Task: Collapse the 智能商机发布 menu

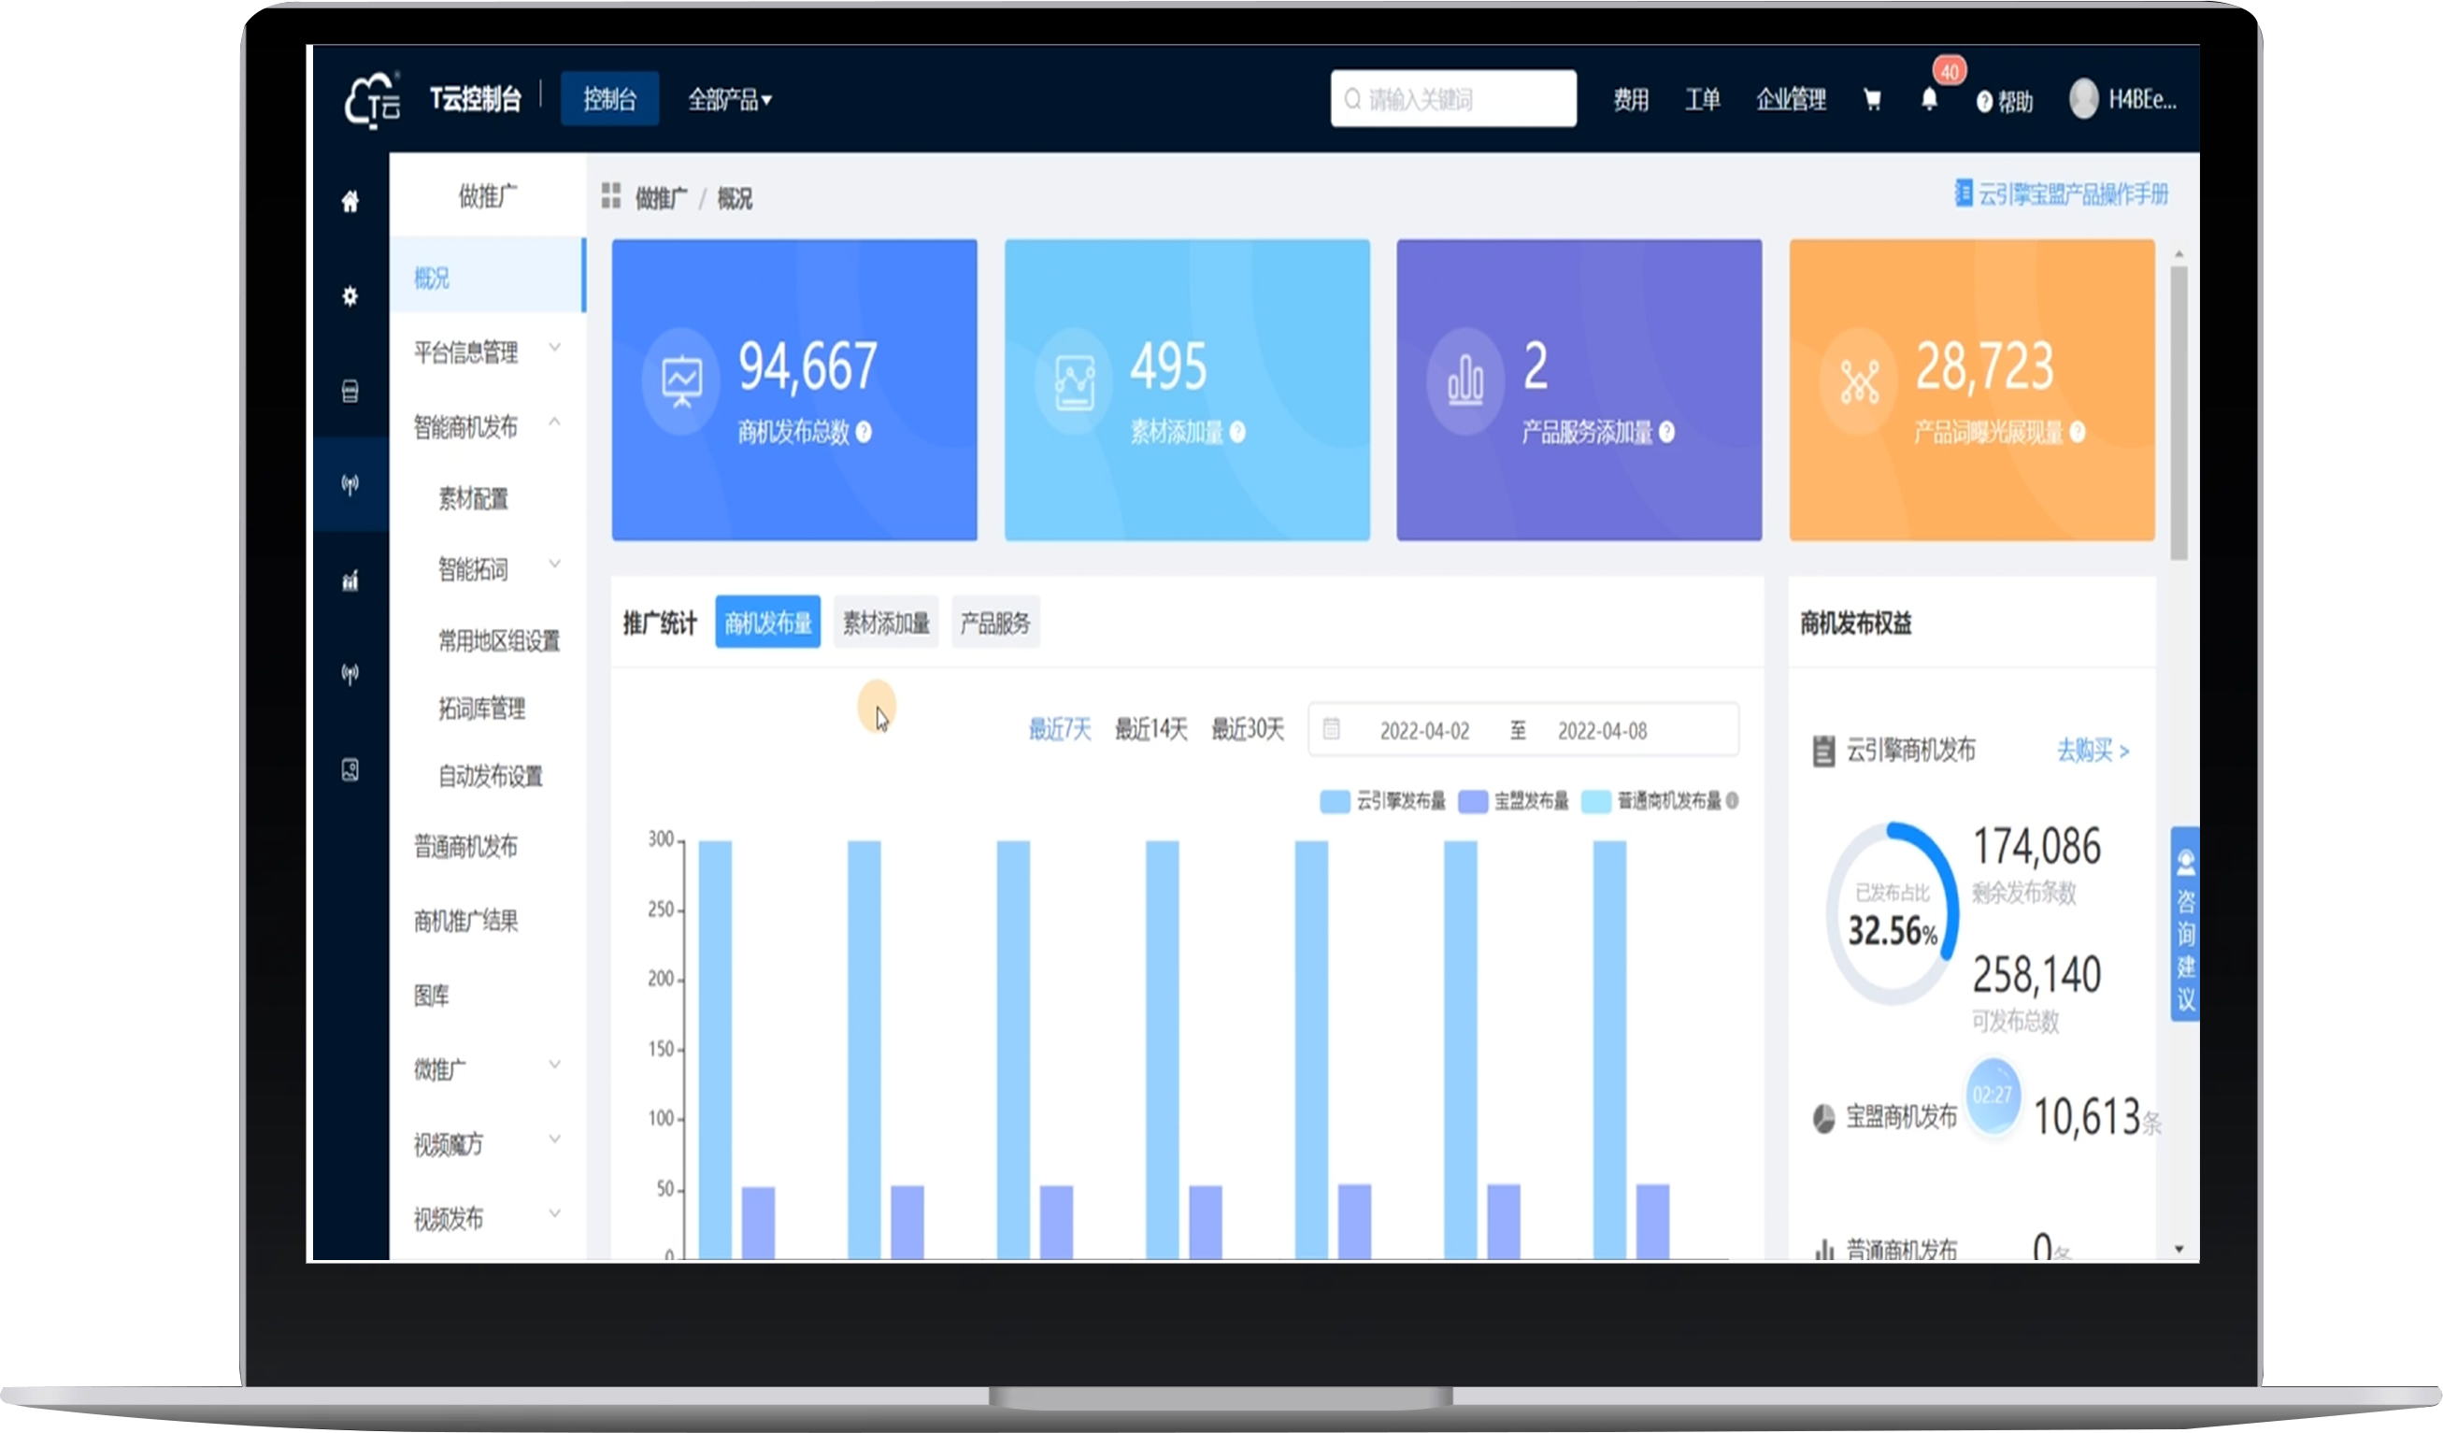Action: pos(488,426)
